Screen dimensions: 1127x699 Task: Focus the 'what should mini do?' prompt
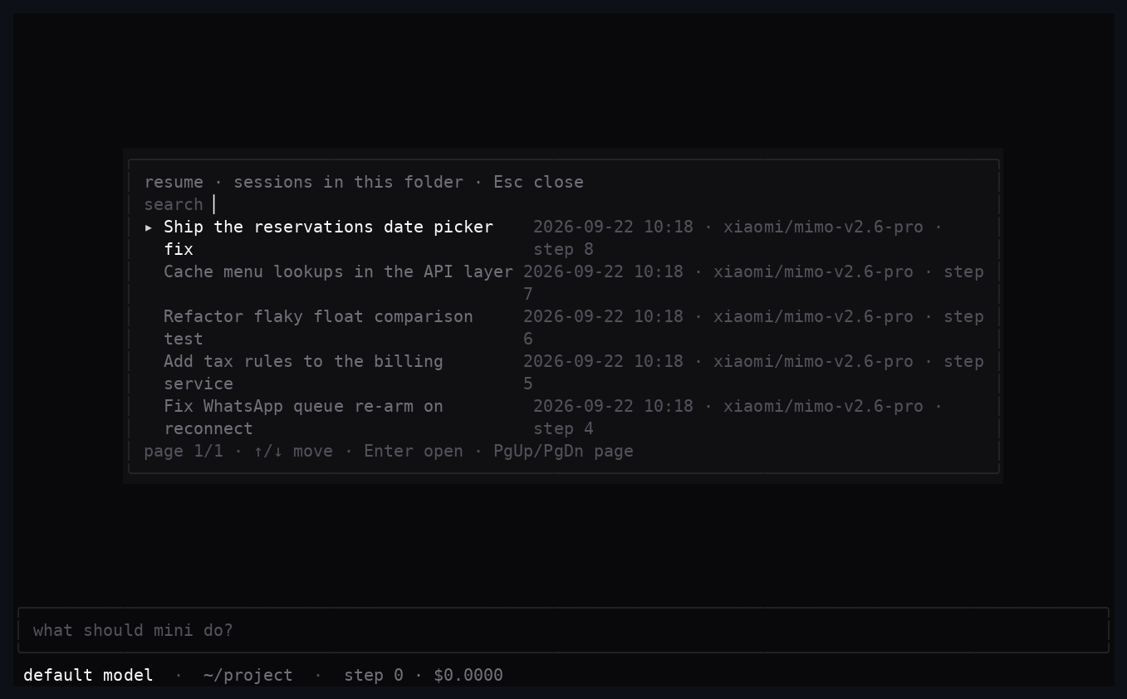pyautogui.click(x=563, y=630)
